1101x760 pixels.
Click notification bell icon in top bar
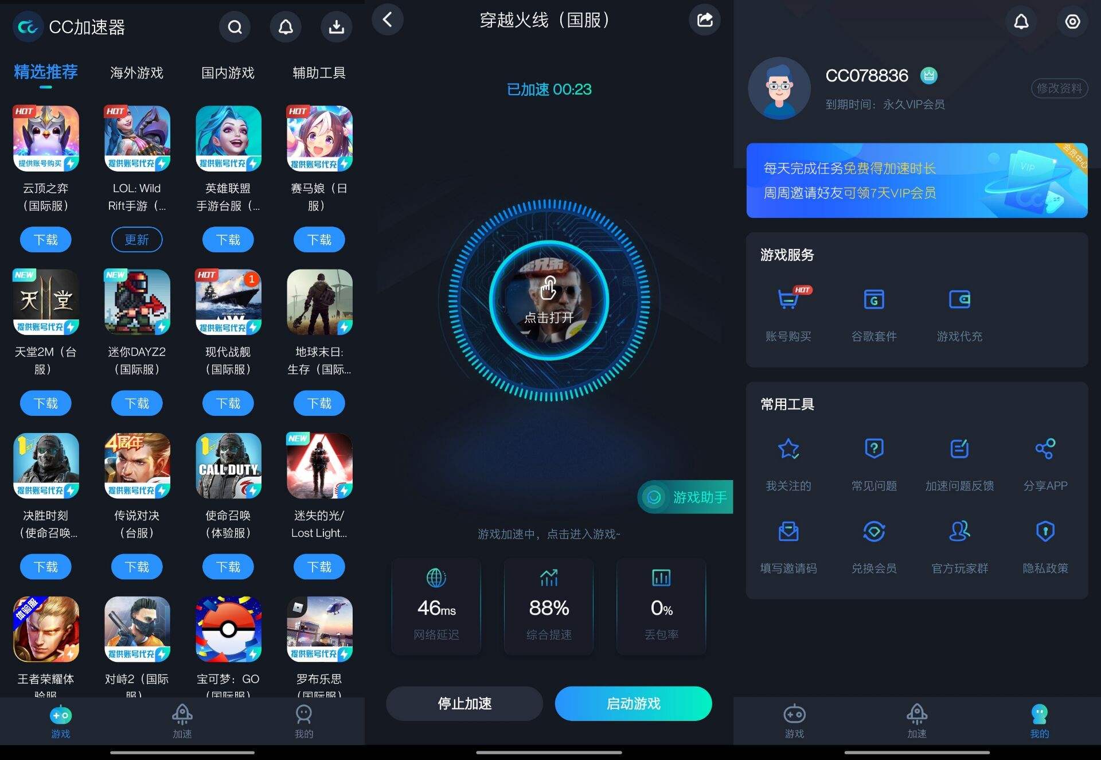pos(284,26)
